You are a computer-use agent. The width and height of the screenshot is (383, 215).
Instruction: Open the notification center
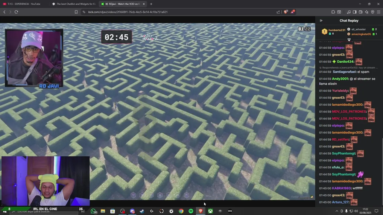click(x=376, y=211)
